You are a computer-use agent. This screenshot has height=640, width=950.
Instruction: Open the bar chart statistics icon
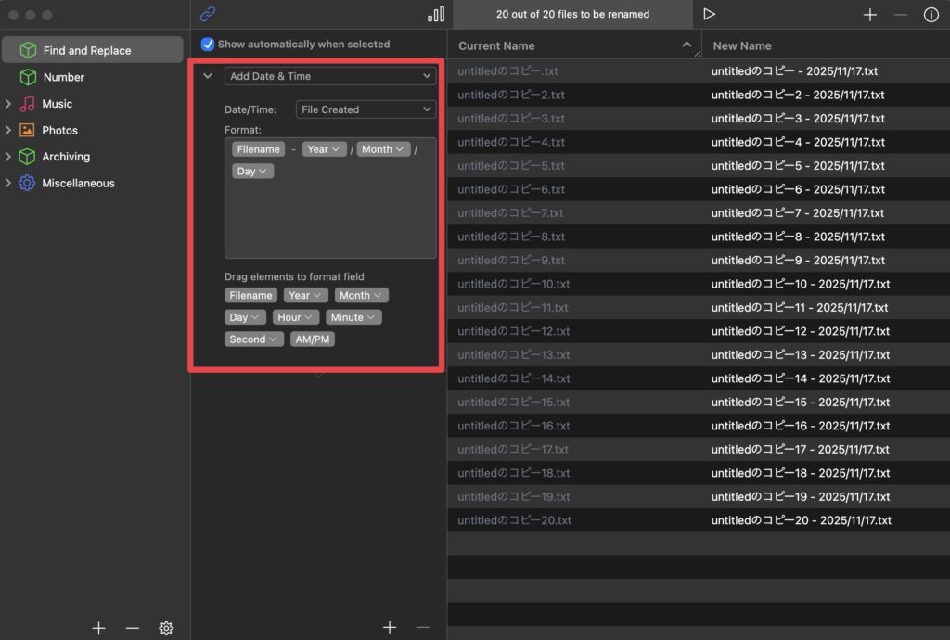click(x=435, y=14)
